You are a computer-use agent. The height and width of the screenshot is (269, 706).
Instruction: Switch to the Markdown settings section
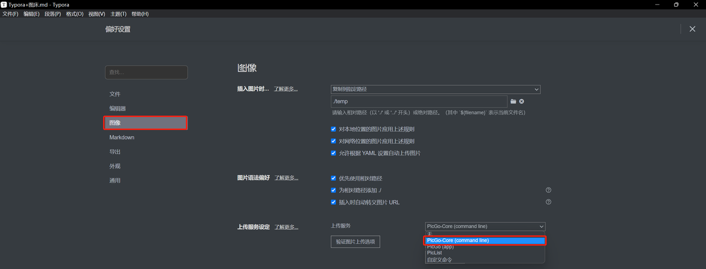pos(122,137)
